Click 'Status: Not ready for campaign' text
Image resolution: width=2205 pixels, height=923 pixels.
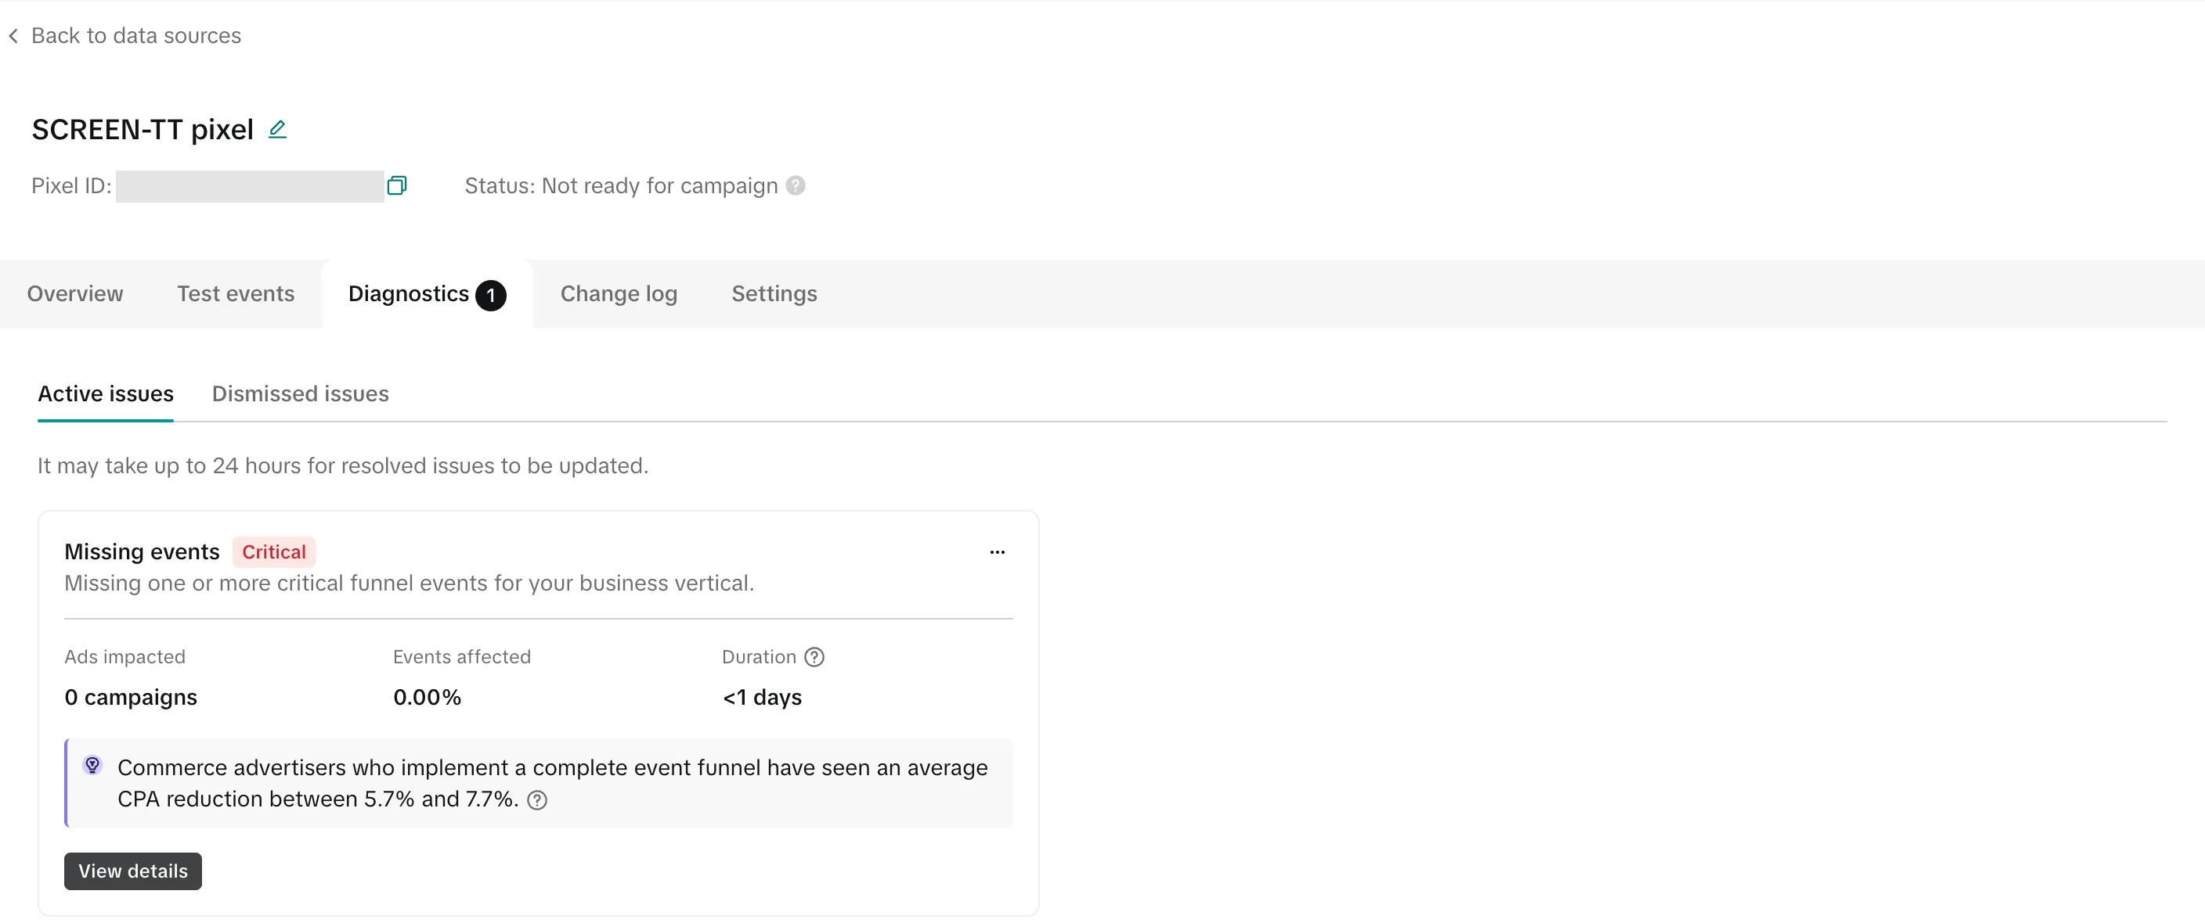[x=622, y=185]
